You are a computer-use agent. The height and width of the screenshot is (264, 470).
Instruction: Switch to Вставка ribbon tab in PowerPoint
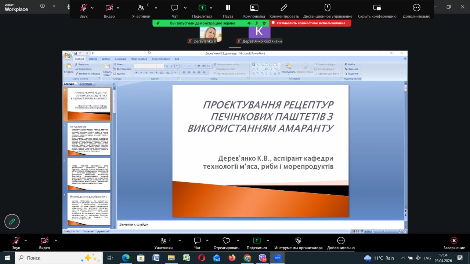pos(93,59)
